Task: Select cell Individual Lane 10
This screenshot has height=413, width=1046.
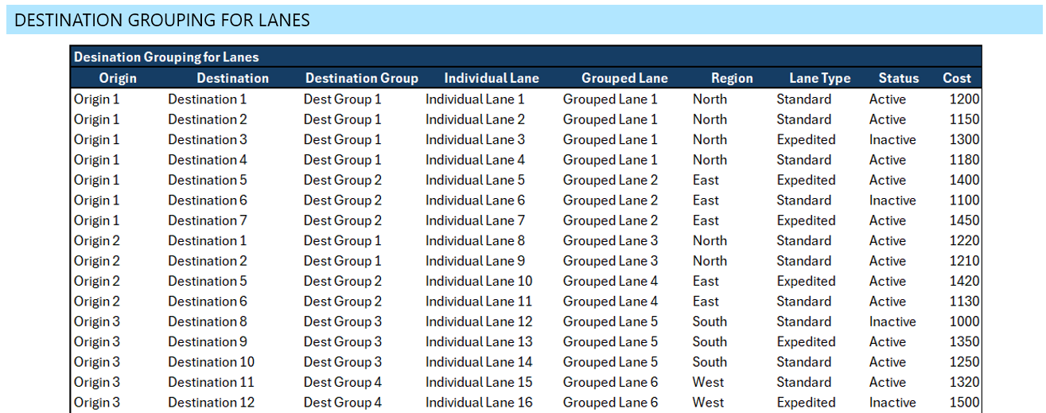Action: (479, 281)
